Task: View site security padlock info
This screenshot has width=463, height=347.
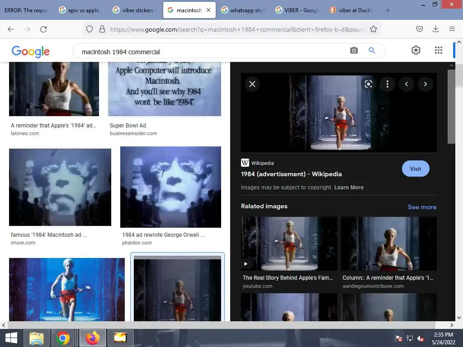Action: pyautogui.click(x=102, y=29)
